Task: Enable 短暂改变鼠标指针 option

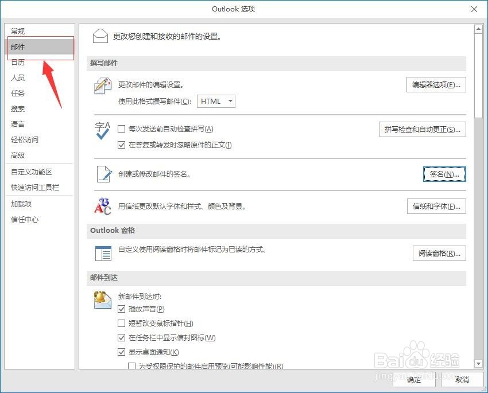Action: tap(121, 324)
